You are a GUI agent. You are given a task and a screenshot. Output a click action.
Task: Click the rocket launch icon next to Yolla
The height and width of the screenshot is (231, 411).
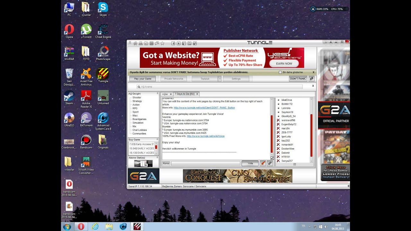coord(263,163)
